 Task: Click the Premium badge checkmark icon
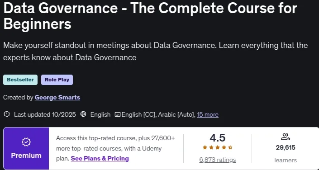(26, 142)
